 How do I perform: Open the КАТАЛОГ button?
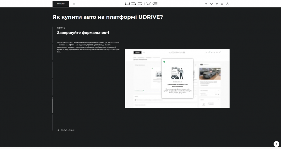point(61,4)
